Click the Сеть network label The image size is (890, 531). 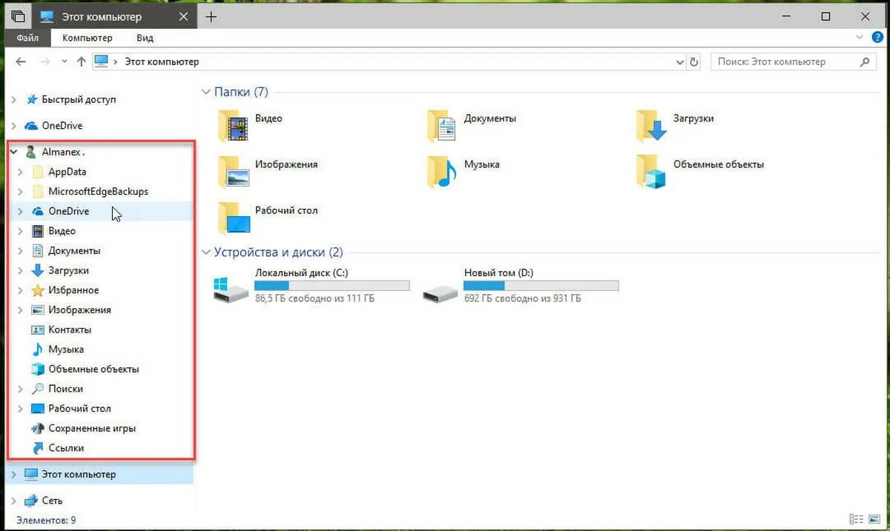click(x=52, y=501)
